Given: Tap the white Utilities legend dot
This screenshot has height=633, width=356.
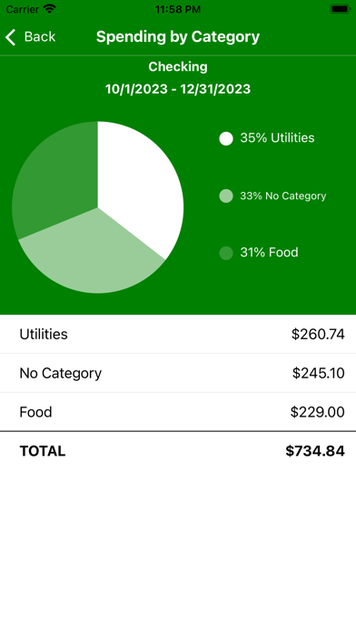Looking at the screenshot, I should click(x=226, y=138).
